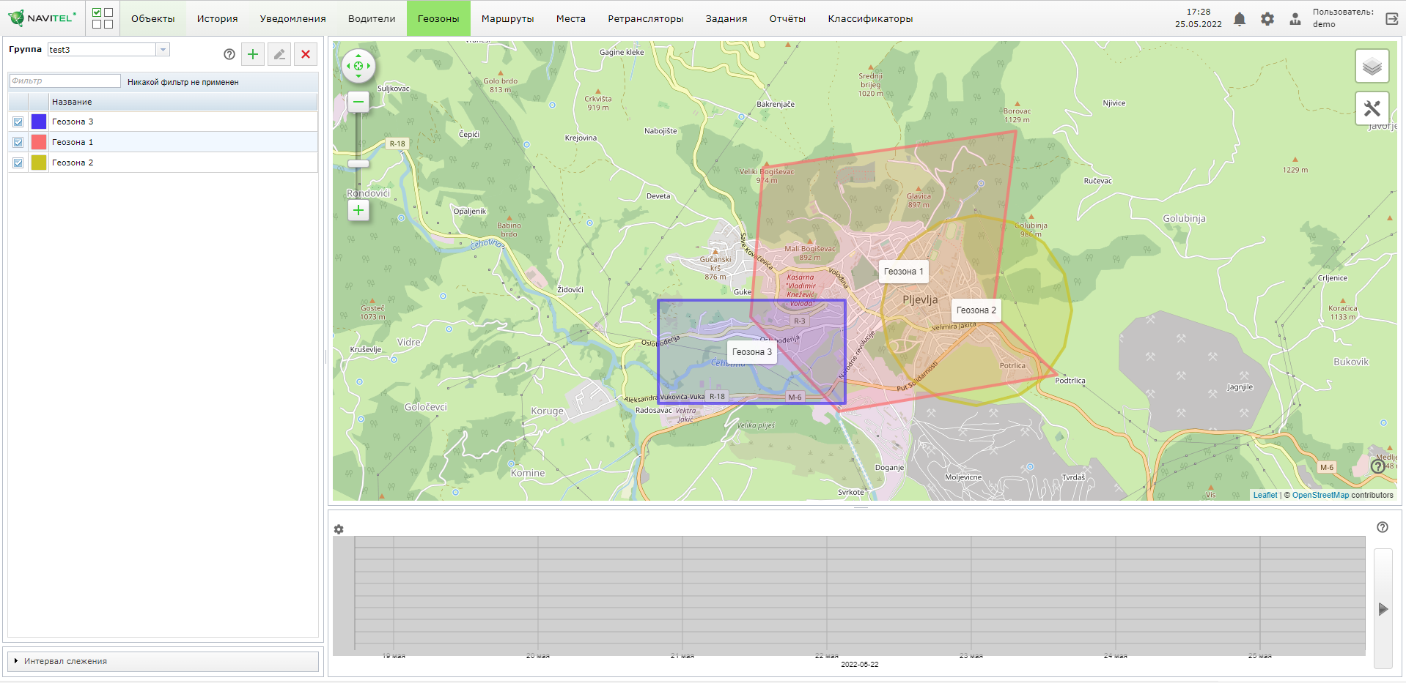Toggle the Геозона 1 checkbox
This screenshot has width=1406, height=683.
(18, 143)
